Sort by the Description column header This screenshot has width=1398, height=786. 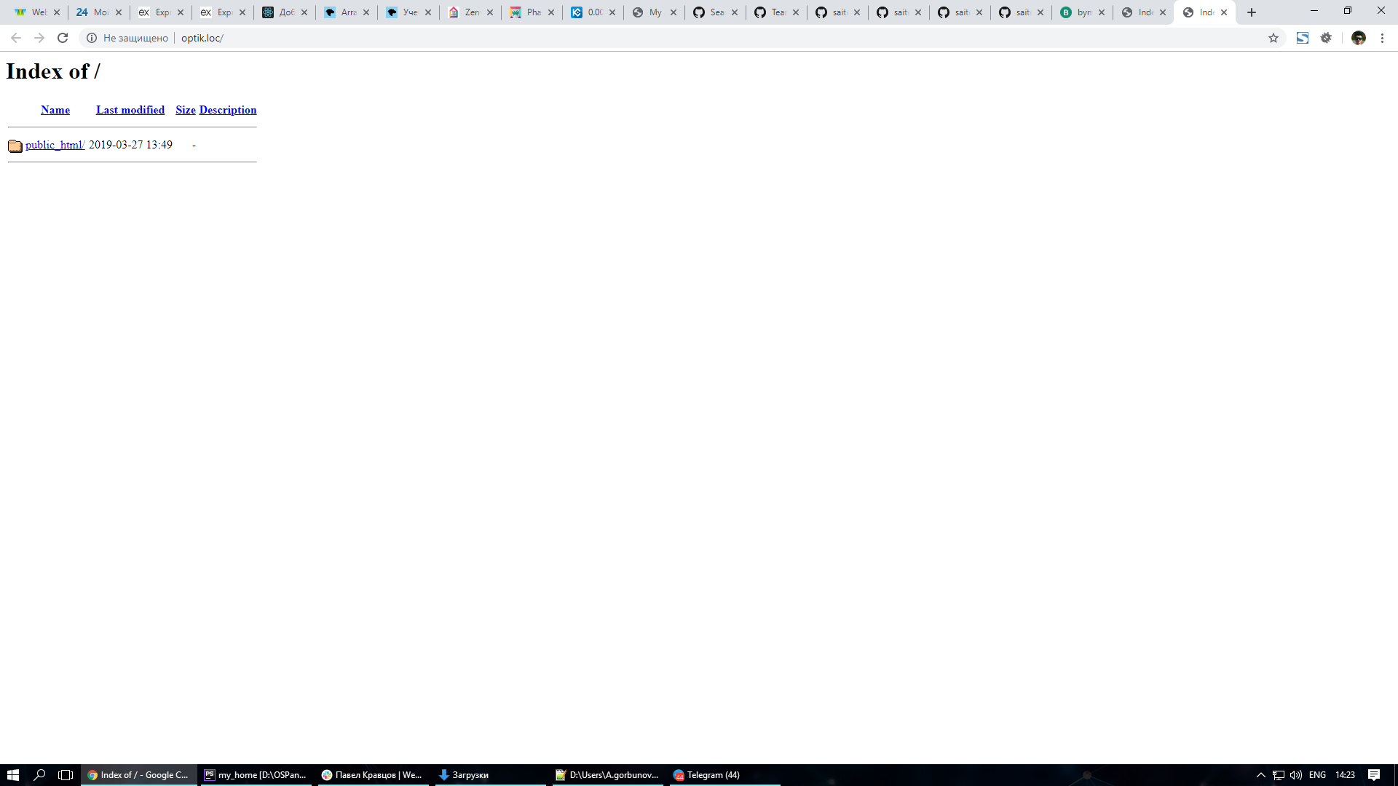(228, 110)
